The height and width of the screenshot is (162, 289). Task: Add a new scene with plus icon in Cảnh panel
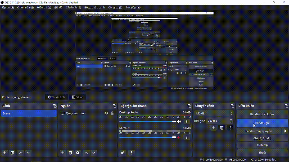pos(4,153)
